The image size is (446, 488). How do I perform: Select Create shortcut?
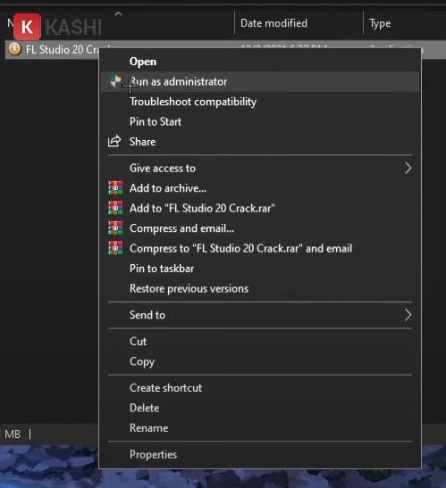(x=260, y=388)
